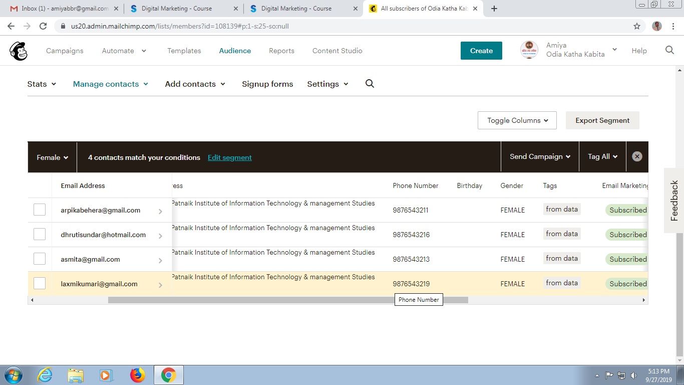
Task: Bookmark page with the star icon
Action: [x=637, y=26]
